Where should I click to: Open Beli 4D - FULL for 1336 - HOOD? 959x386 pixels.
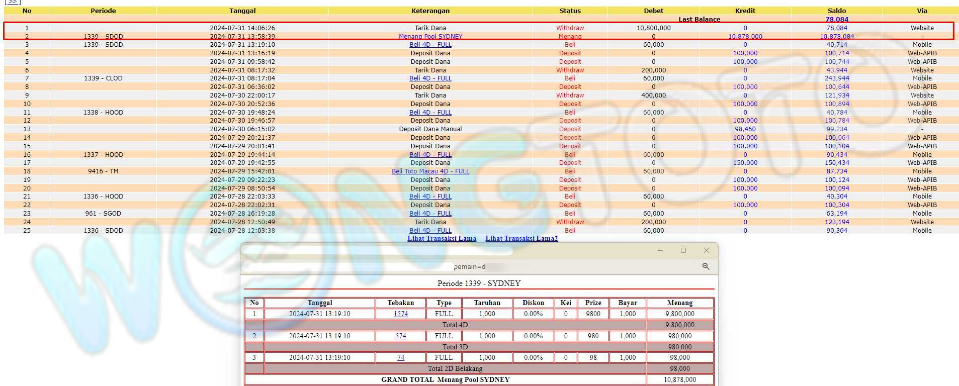click(x=430, y=197)
